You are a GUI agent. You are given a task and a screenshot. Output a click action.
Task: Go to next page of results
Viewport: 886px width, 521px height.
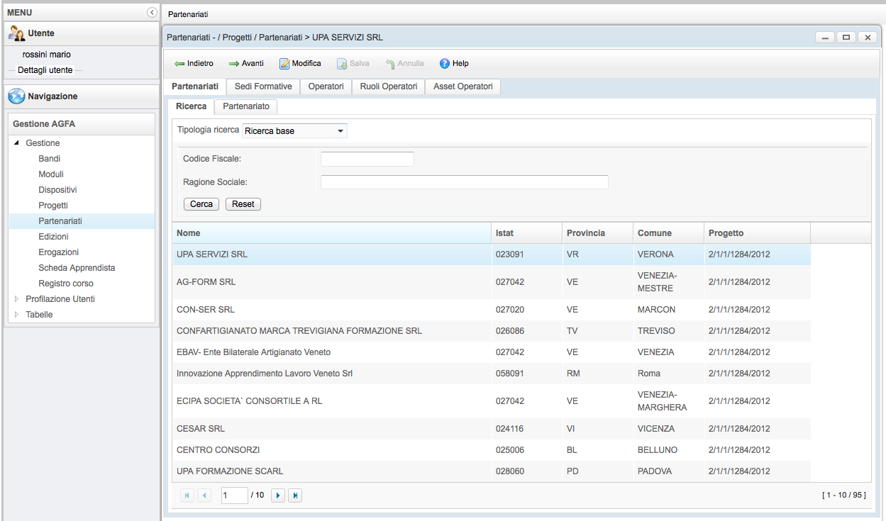(x=278, y=495)
